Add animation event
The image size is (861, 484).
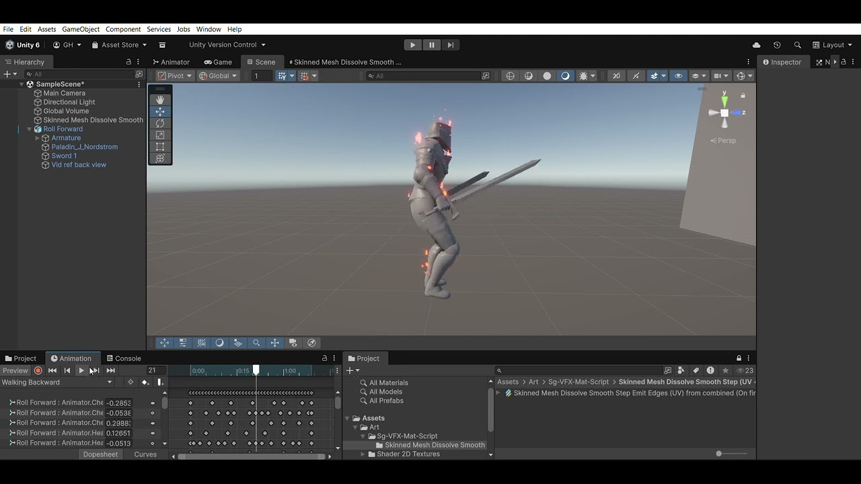pyautogui.click(x=159, y=382)
